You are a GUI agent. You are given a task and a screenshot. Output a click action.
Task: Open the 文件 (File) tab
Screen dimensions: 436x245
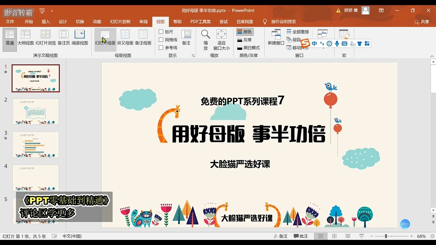click(10, 21)
